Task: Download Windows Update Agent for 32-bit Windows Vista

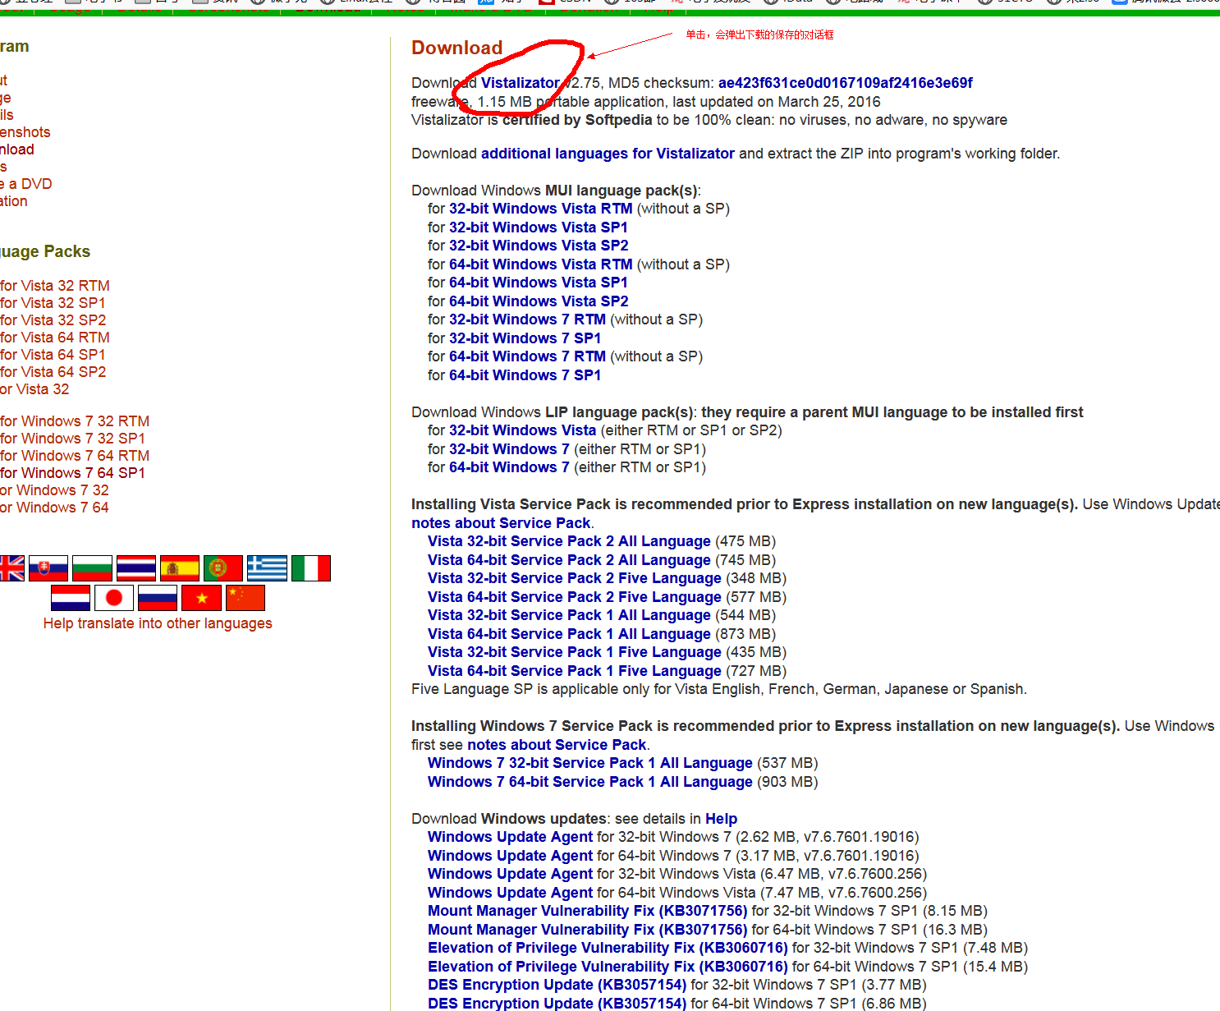Action: pyautogui.click(x=510, y=874)
